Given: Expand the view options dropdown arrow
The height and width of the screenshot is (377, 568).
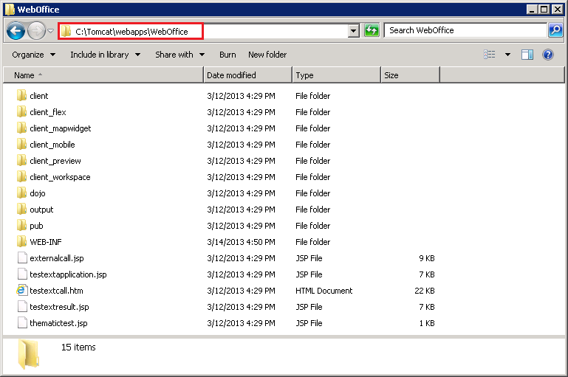Looking at the screenshot, I should click(508, 55).
